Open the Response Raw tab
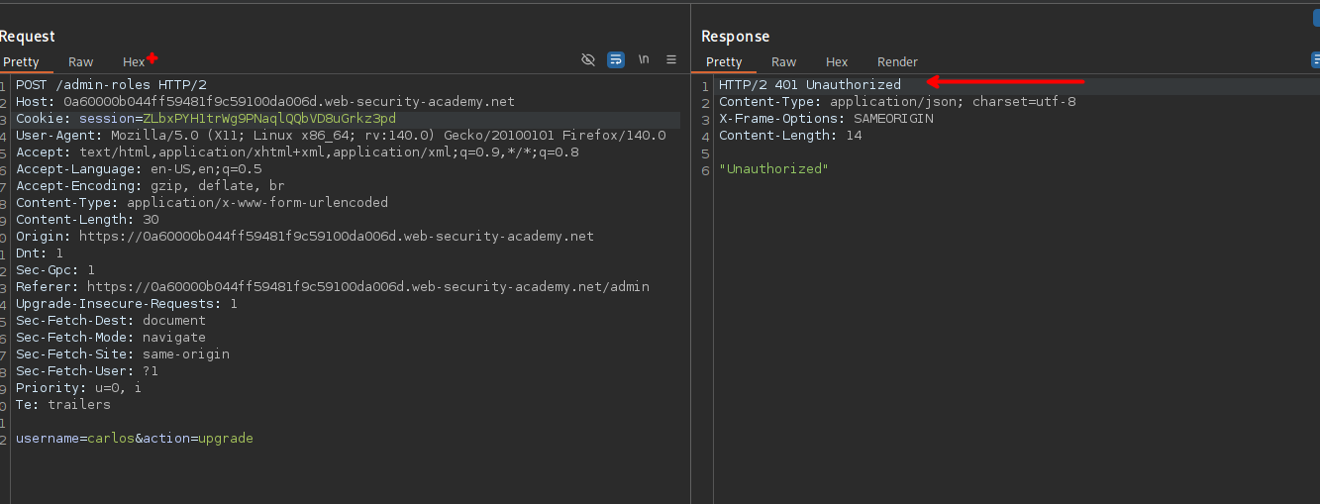The image size is (1320, 504). click(x=783, y=62)
